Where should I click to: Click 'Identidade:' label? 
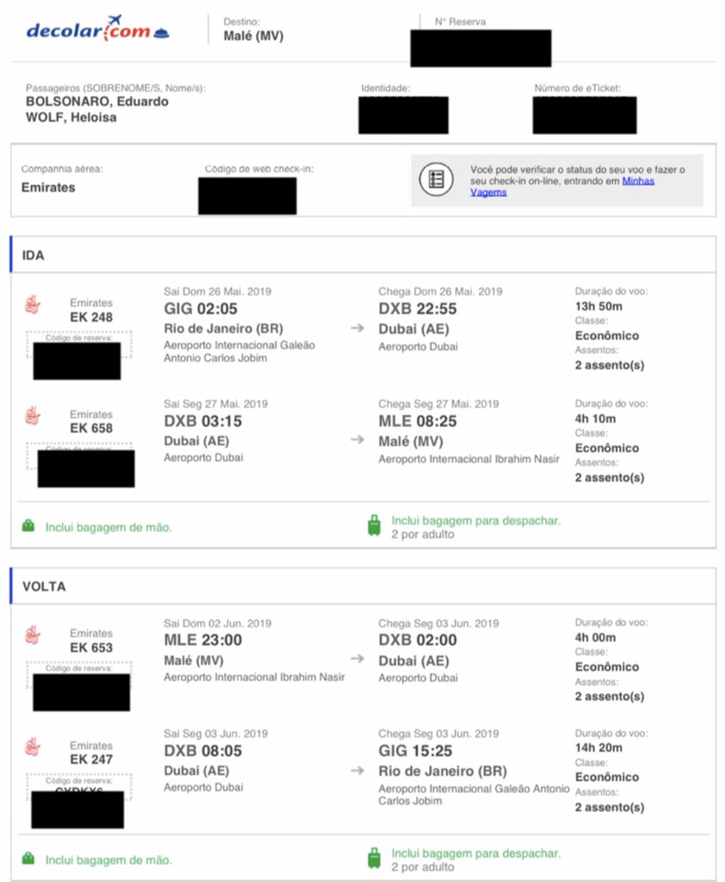pyautogui.click(x=386, y=89)
